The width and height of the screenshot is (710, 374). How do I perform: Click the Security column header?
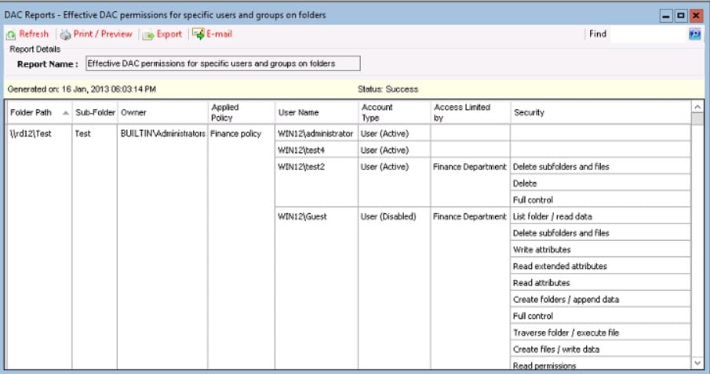600,112
